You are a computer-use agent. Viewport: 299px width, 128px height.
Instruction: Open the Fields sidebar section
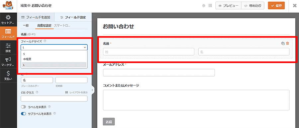click(x=8, y=33)
